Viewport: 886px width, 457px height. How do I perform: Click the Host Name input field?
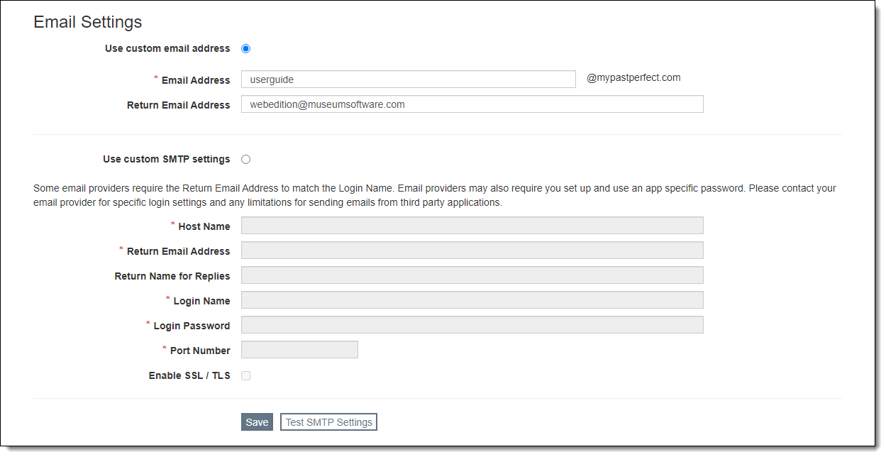pos(472,226)
